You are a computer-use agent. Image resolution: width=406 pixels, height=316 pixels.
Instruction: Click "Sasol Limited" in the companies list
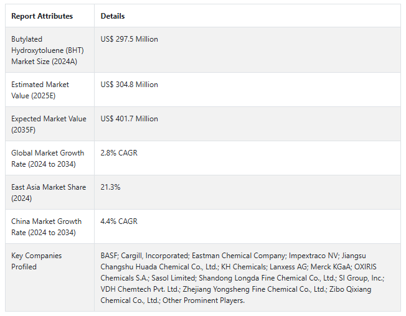click(x=172, y=278)
